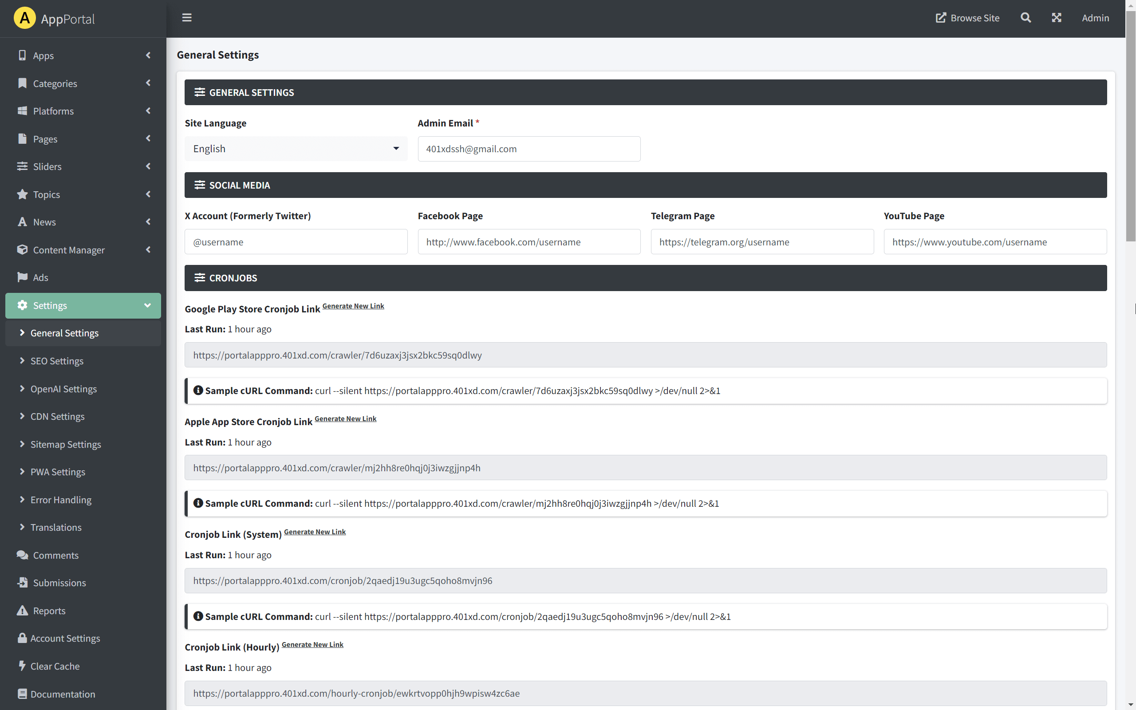This screenshot has width=1136, height=710.
Task: Click the Admin Email input field
Action: pos(529,148)
